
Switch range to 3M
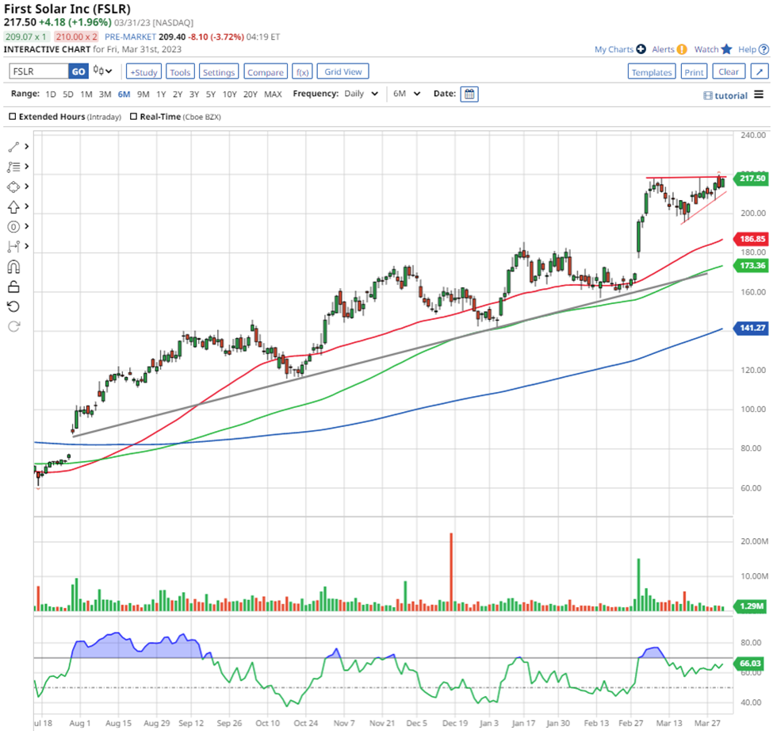click(105, 94)
